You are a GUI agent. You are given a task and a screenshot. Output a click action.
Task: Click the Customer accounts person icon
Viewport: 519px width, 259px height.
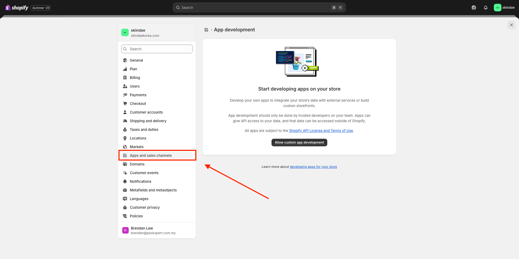[x=125, y=112]
